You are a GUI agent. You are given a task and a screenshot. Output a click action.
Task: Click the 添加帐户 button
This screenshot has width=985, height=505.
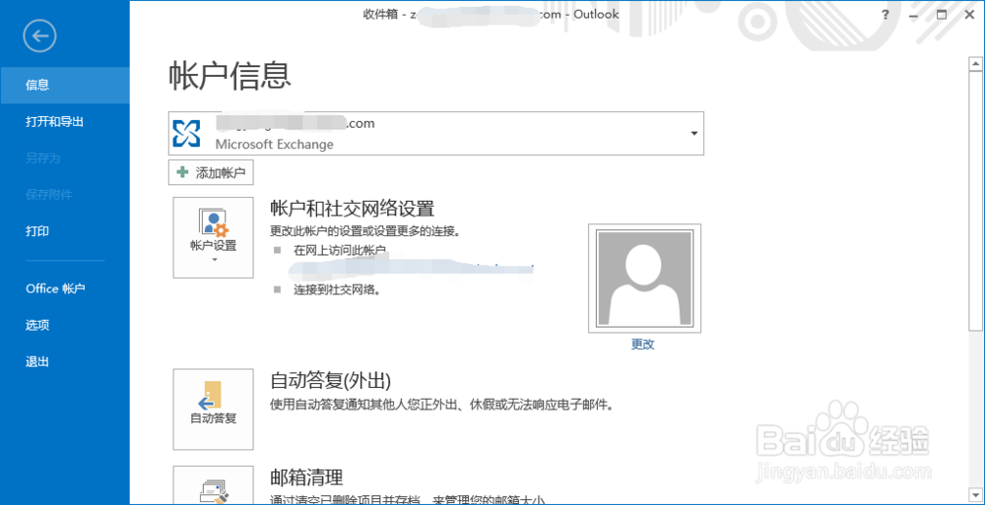(211, 172)
